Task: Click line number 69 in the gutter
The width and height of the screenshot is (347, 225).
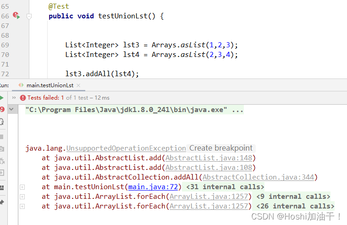Action: click(x=5, y=45)
